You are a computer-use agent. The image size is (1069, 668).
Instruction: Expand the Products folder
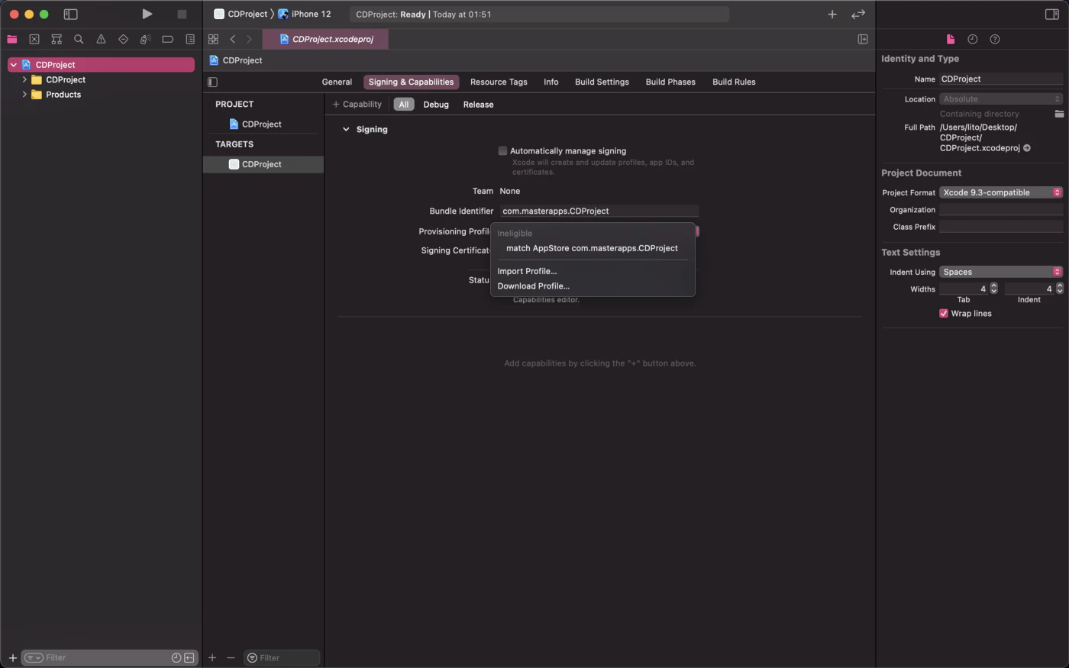(x=24, y=95)
